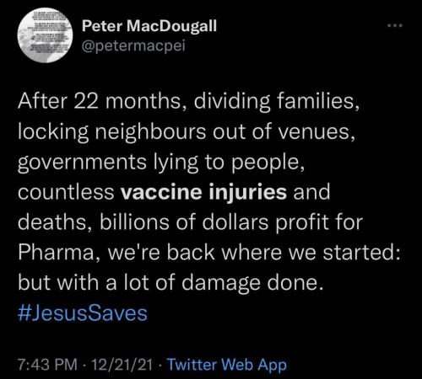Click the dot separator before Twitter Web App
The image size is (422, 379).
coord(160,365)
